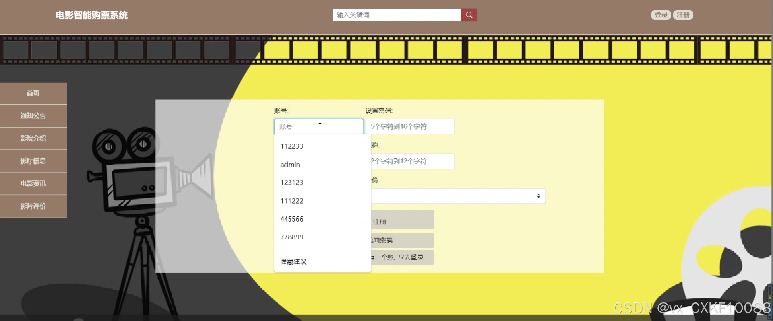Click the red search magnifier button
This screenshot has height=321, width=773.
pos(469,15)
